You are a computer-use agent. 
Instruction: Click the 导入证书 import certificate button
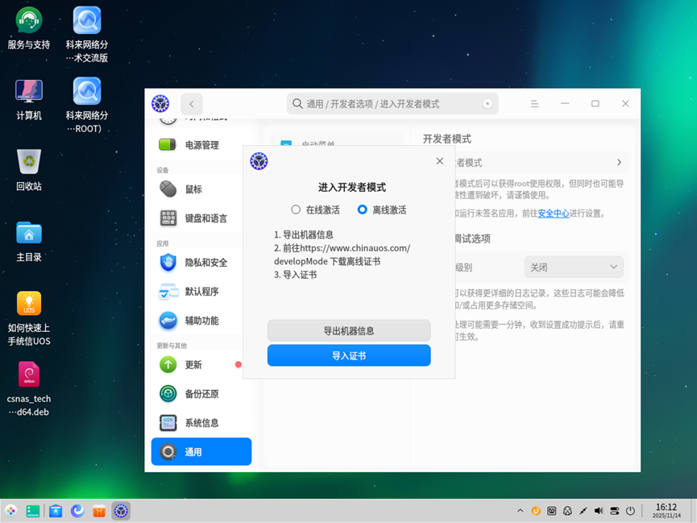(x=348, y=355)
